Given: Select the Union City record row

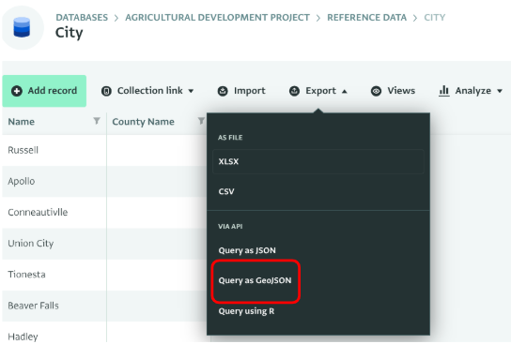Looking at the screenshot, I should coord(104,244).
